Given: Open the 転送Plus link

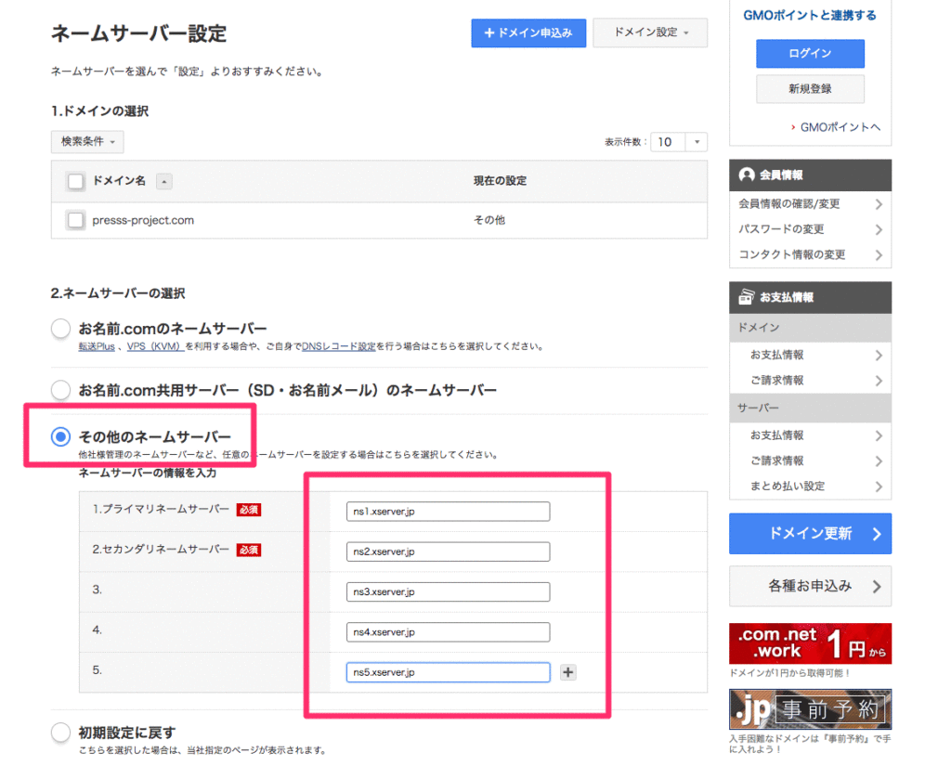Looking at the screenshot, I should point(97,347).
